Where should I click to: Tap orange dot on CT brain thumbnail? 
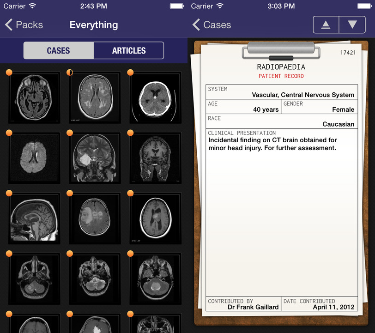[x=130, y=72]
